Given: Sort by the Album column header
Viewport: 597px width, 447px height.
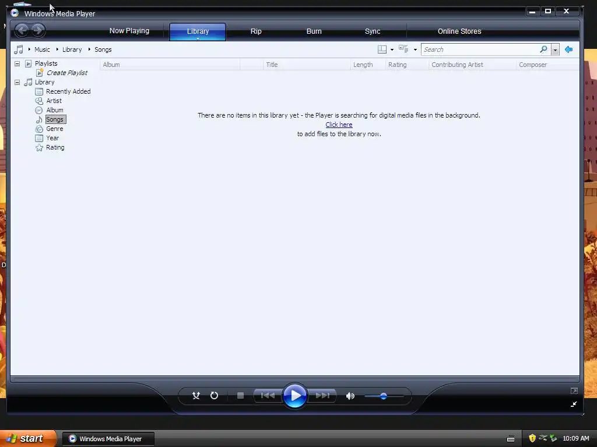Looking at the screenshot, I should click(170, 65).
